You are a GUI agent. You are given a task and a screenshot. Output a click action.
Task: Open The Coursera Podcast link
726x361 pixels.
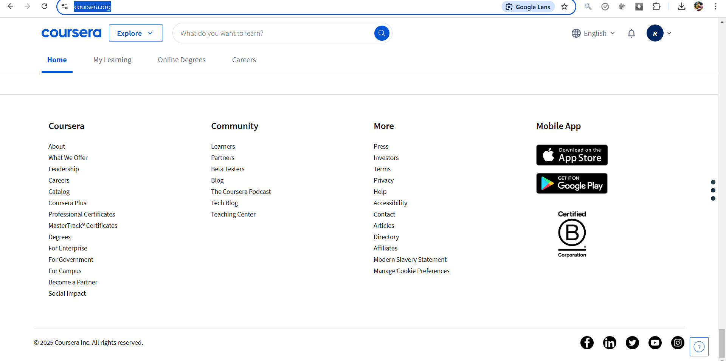(x=241, y=192)
